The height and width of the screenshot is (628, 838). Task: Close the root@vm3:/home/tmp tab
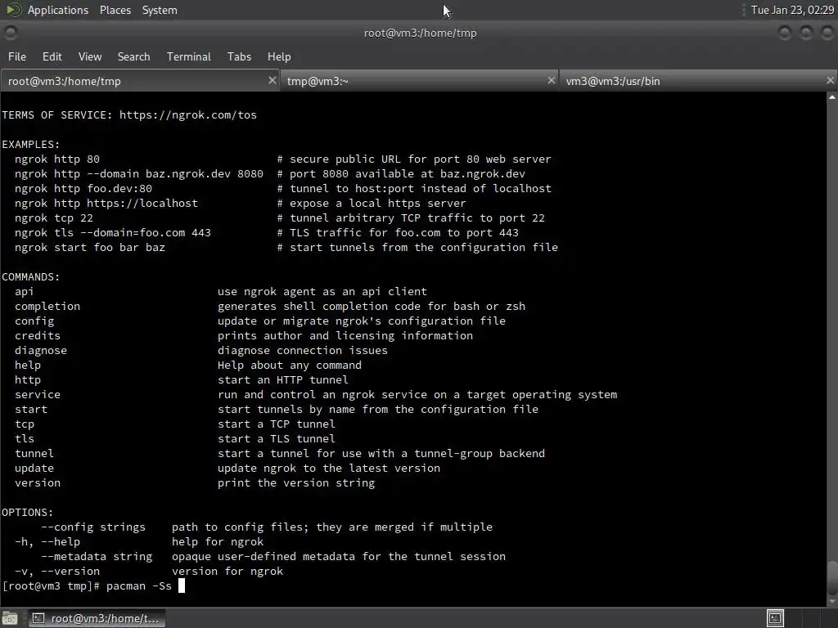[272, 80]
